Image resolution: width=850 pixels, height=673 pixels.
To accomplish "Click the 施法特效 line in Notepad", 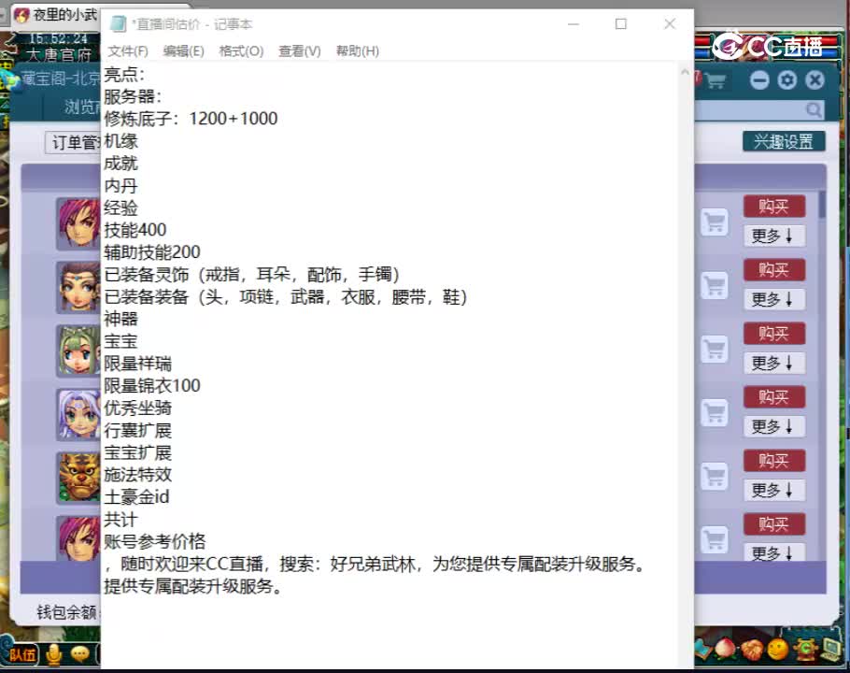I will [x=137, y=475].
